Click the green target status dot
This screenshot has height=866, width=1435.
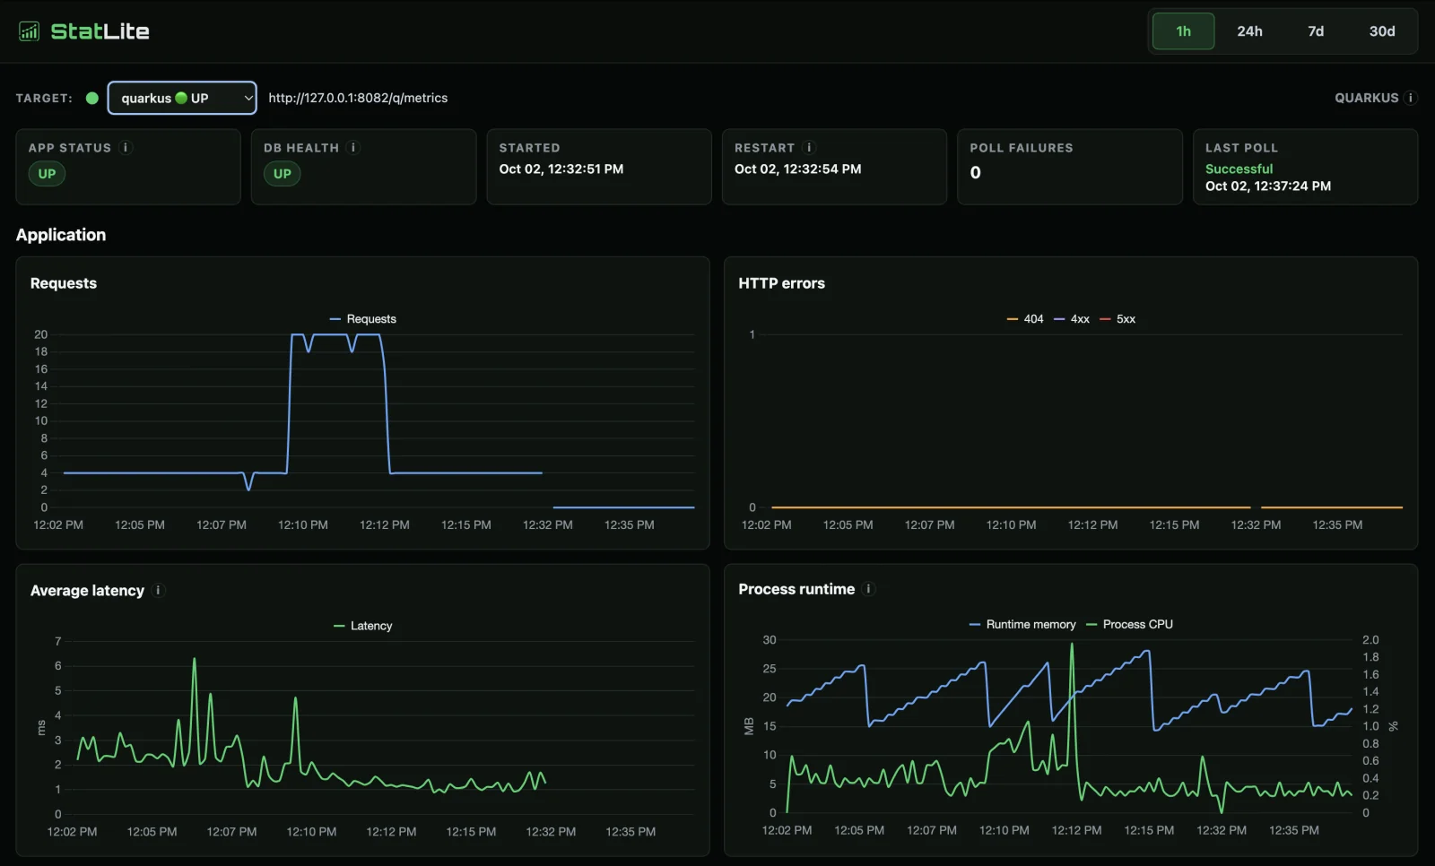click(92, 99)
